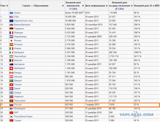Click the Дания flag icon

[11, 89]
